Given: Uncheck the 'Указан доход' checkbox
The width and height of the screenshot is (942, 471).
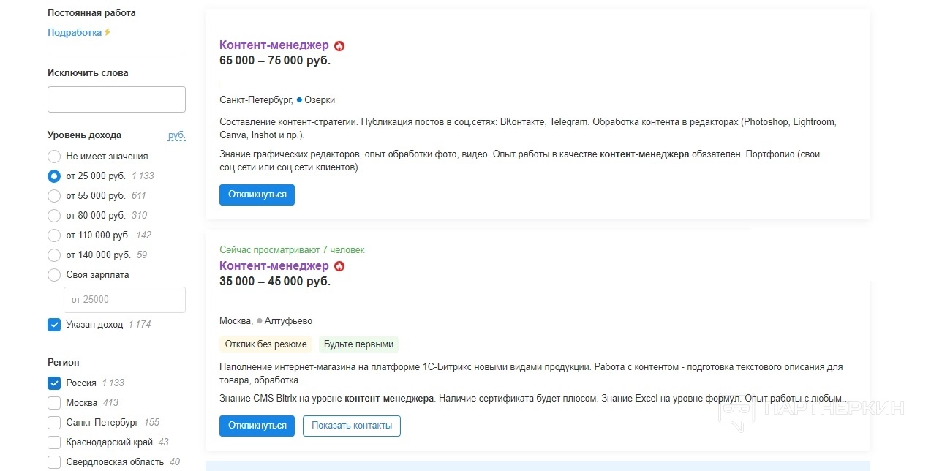Looking at the screenshot, I should pyautogui.click(x=54, y=325).
